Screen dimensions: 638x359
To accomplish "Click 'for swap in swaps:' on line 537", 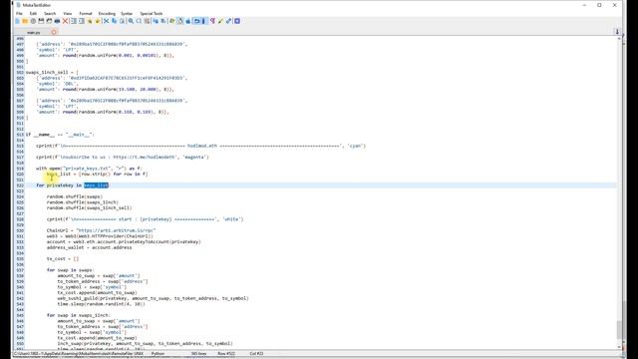I will (x=70, y=270).
